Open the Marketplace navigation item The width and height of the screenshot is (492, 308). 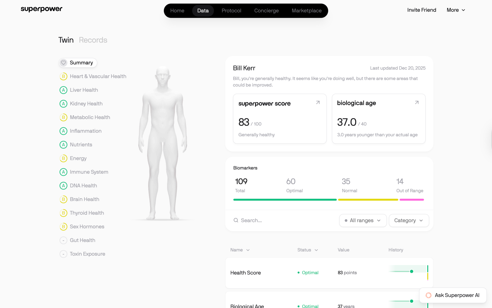click(x=306, y=11)
